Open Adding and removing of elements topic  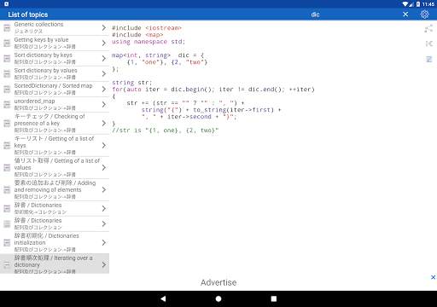pos(55,189)
